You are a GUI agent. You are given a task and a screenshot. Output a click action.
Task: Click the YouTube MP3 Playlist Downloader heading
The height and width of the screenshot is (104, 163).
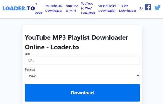pos(76,42)
